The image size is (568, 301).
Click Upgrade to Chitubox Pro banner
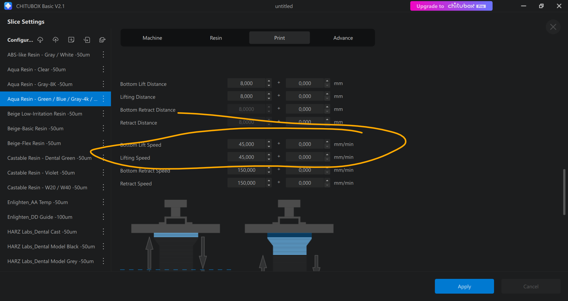(x=451, y=6)
